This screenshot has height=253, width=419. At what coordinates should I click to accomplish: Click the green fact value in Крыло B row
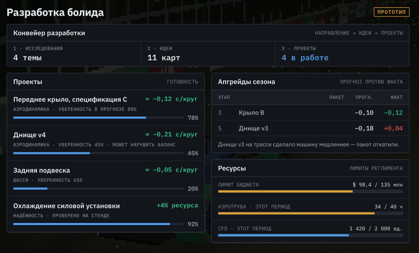click(x=393, y=113)
